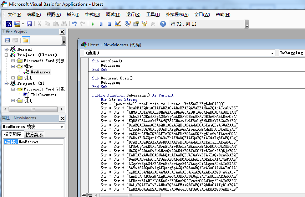Toggle Design Mode icon
305x197 pixels.
click(x=118, y=24)
